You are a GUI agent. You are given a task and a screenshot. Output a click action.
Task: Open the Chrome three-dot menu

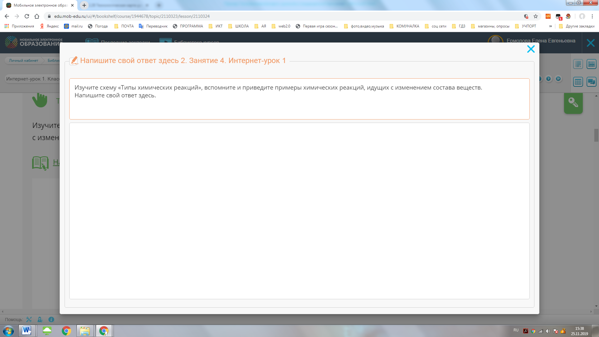coord(592,16)
